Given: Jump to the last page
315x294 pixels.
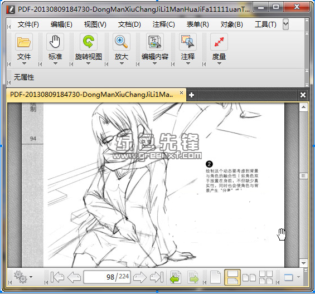Looking at the screenshot, I should click(x=157, y=277).
